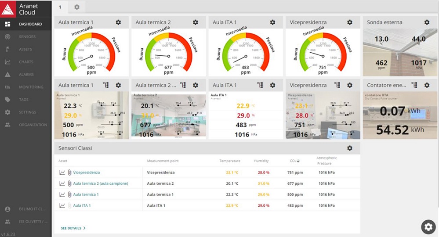Click the round floating settings button

coord(428,226)
